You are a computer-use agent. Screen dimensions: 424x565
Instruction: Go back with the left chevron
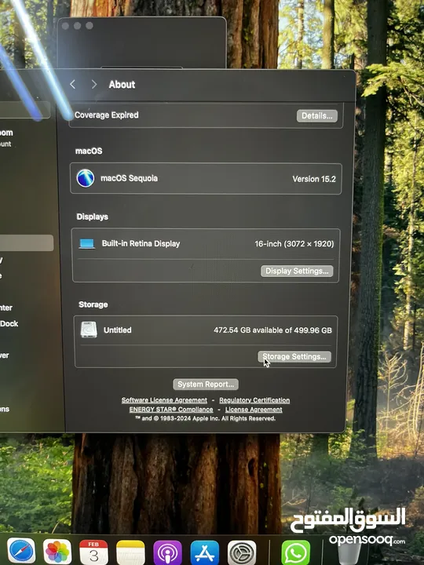(x=72, y=84)
